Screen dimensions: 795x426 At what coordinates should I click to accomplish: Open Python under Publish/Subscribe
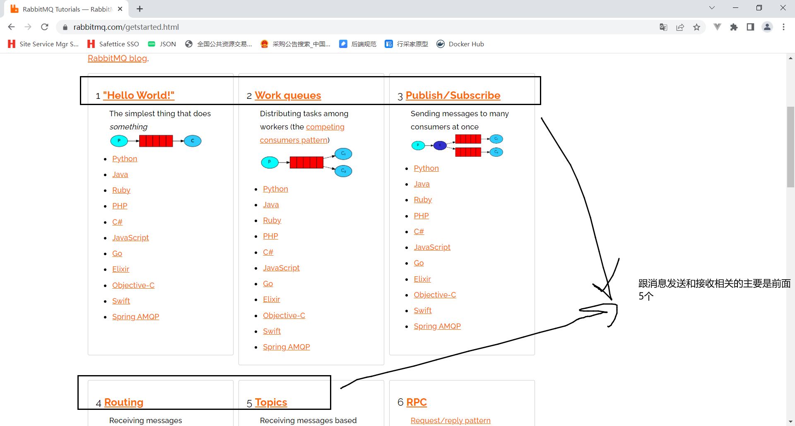426,168
